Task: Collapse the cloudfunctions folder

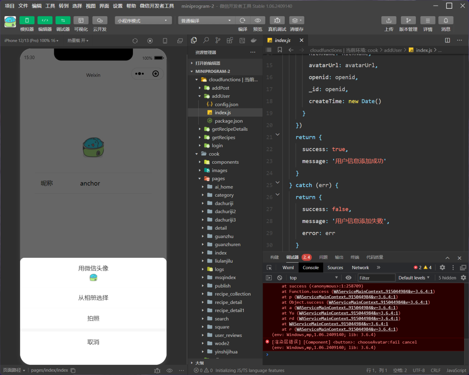Action: (x=225, y=79)
